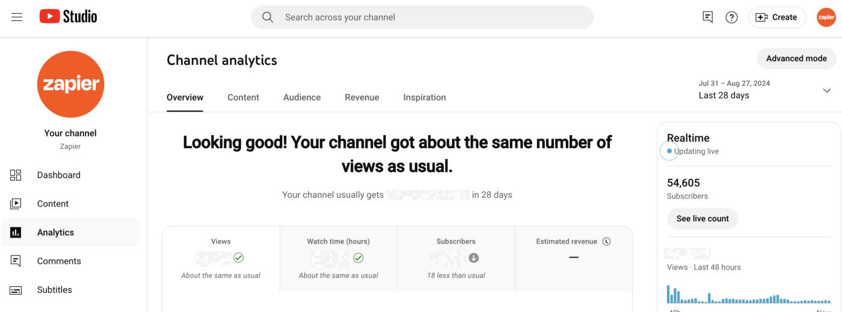Select the Subscribers metric card
842x312 pixels.
(456, 259)
